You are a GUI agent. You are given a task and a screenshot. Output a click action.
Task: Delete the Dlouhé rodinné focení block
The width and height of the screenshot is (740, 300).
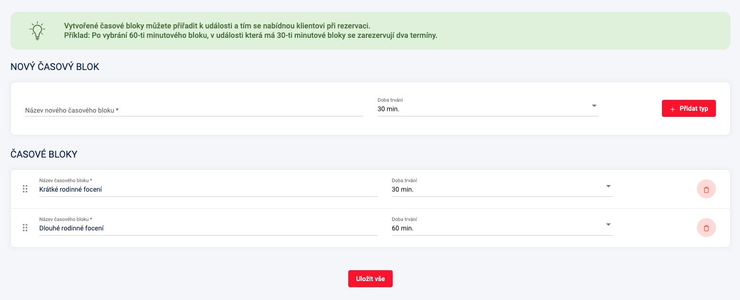(706, 228)
